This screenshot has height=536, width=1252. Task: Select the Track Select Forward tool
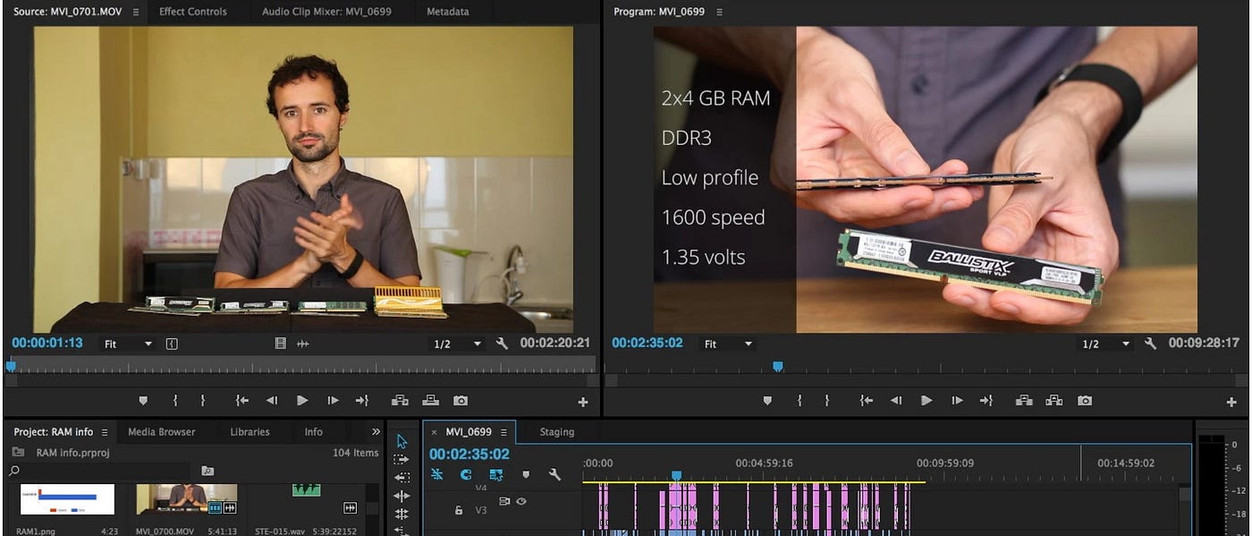tap(402, 460)
